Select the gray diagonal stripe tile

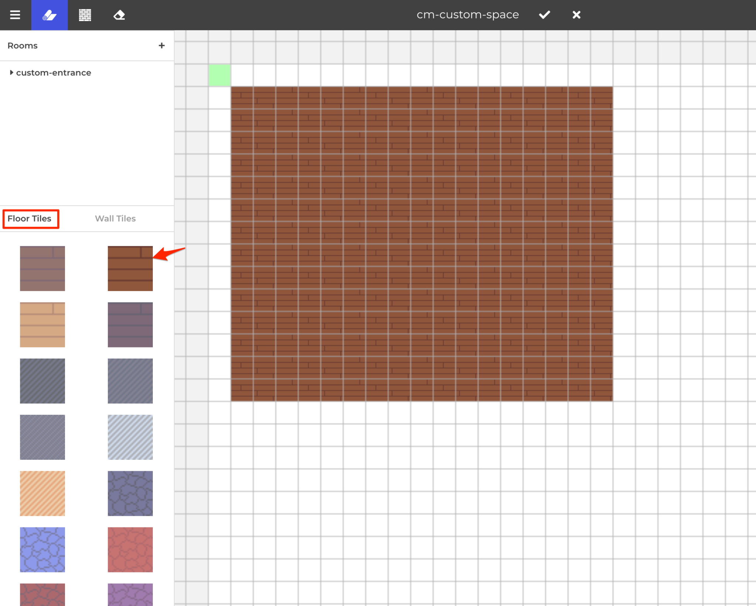coord(42,381)
